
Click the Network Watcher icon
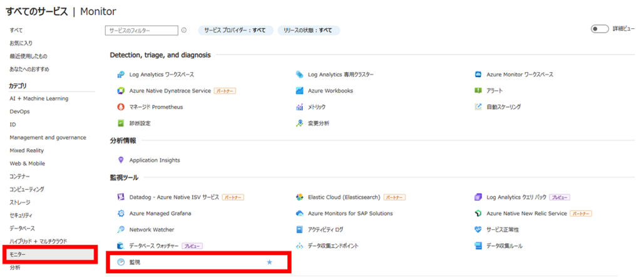[x=121, y=230]
